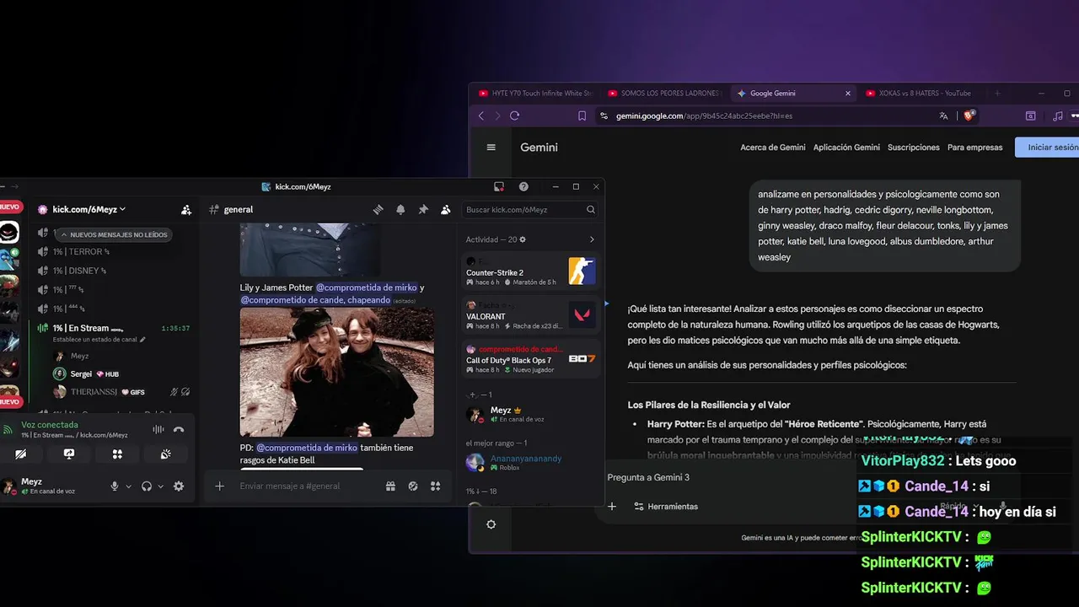Open Threads icon in #general header
The height and width of the screenshot is (607, 1079).
pos(378,210)
